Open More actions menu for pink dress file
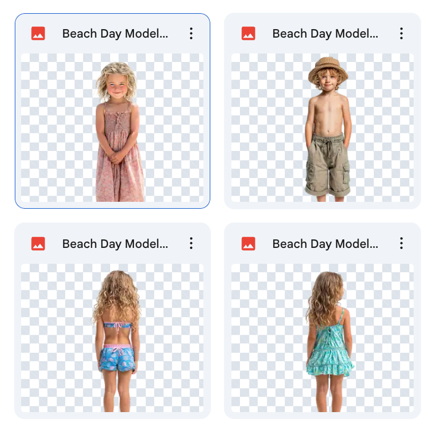Screen dimensions: 429x428 [191, 33]
